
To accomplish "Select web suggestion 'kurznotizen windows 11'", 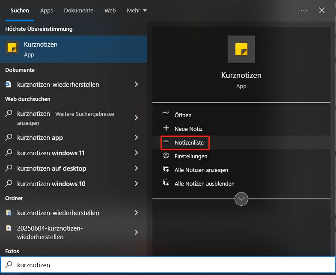I will [x=74, y=153].
